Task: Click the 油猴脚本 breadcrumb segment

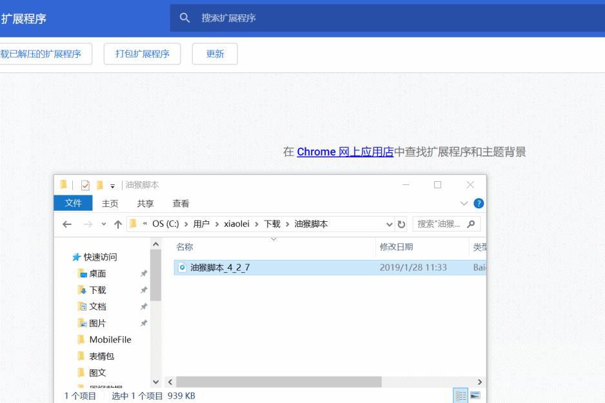Action: tap(311, 224)
